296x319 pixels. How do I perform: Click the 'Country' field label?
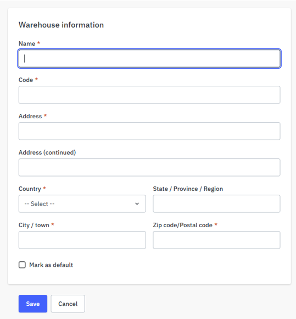tap(30, 189)
